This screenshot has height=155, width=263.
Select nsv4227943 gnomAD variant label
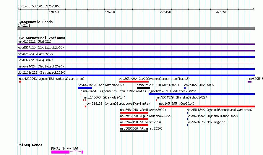pyautogui.click(x=52, y=79)
